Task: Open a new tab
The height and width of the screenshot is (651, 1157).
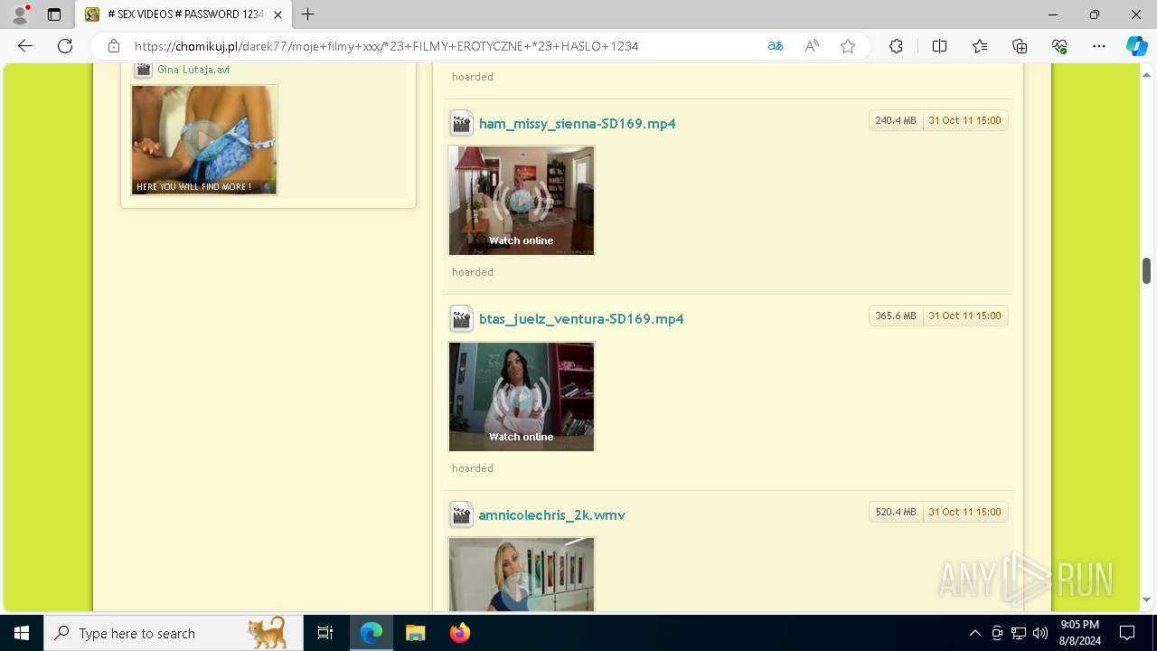Action: click(308, 14)
